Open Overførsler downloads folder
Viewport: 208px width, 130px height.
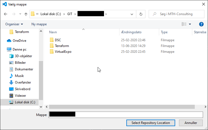[23, 82]
